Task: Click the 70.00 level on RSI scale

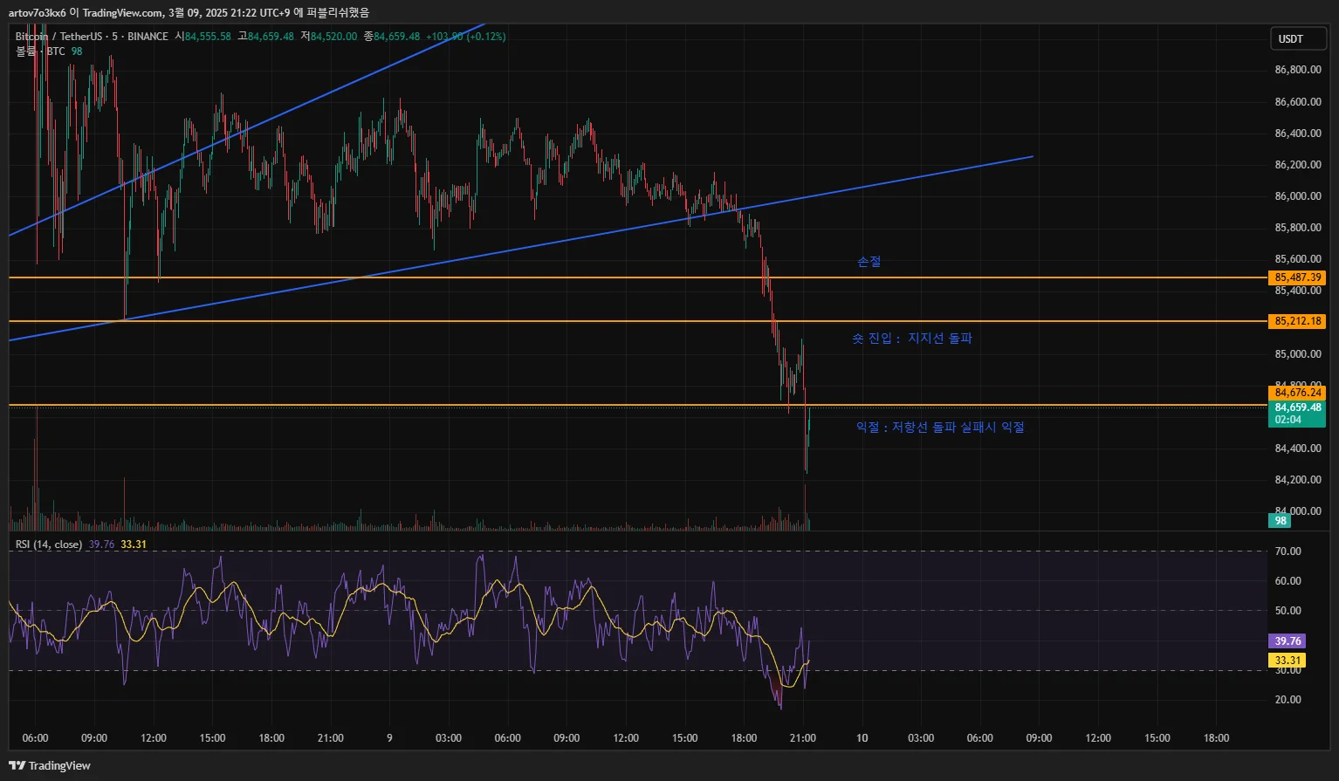Action: pos(1287,551)
